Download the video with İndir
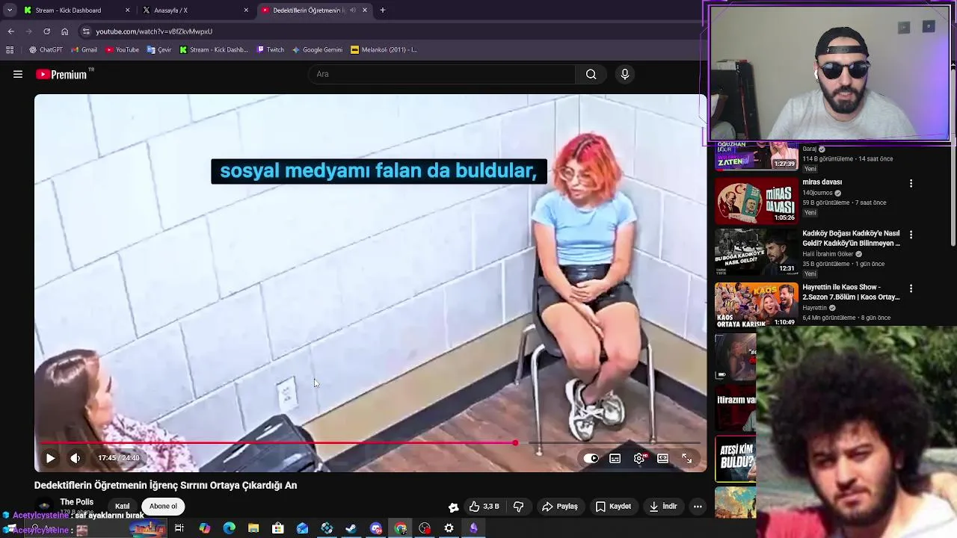957x538 pixels. pyautogui.click(x=663, y=506)
